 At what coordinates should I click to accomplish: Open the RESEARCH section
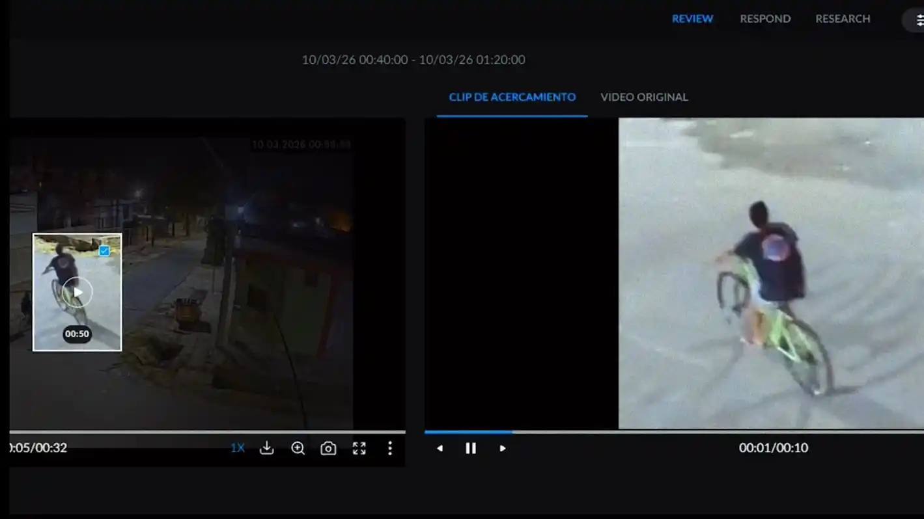pos(843,19)
